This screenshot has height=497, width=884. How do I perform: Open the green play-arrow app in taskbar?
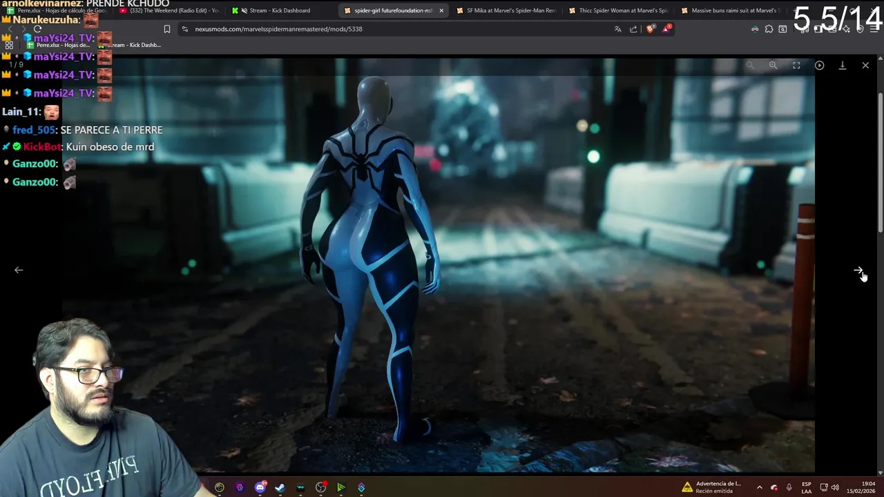(x=340, y=487)
